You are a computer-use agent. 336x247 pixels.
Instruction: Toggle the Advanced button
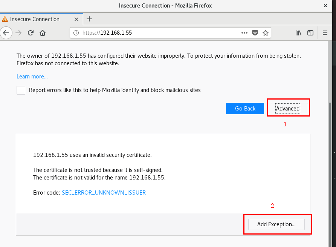288,109
